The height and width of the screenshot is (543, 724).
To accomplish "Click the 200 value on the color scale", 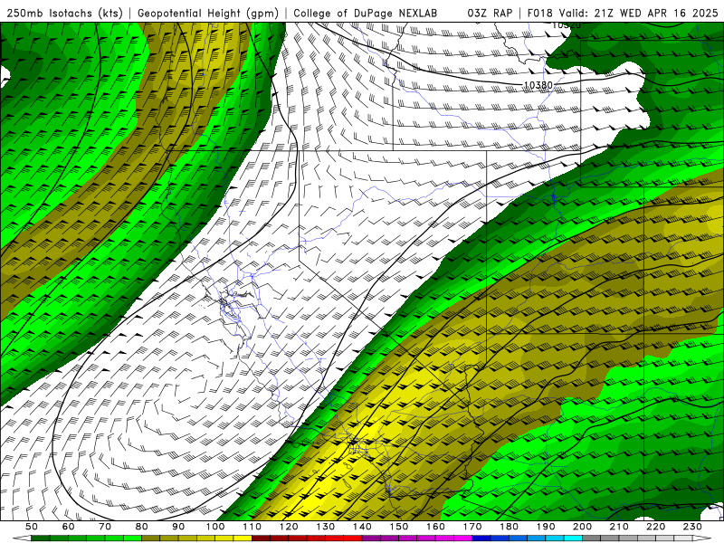I will click(x=582, y=527).
